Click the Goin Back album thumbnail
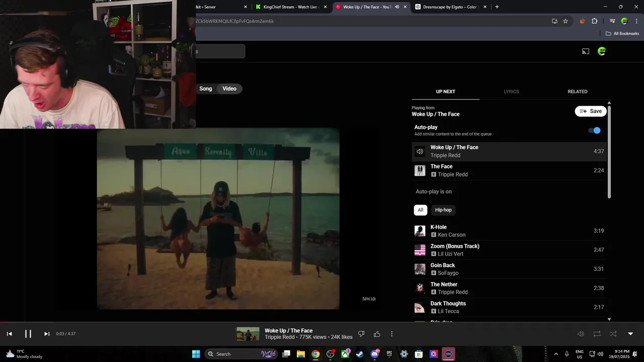The image size is (644, 362). point(420,269)
